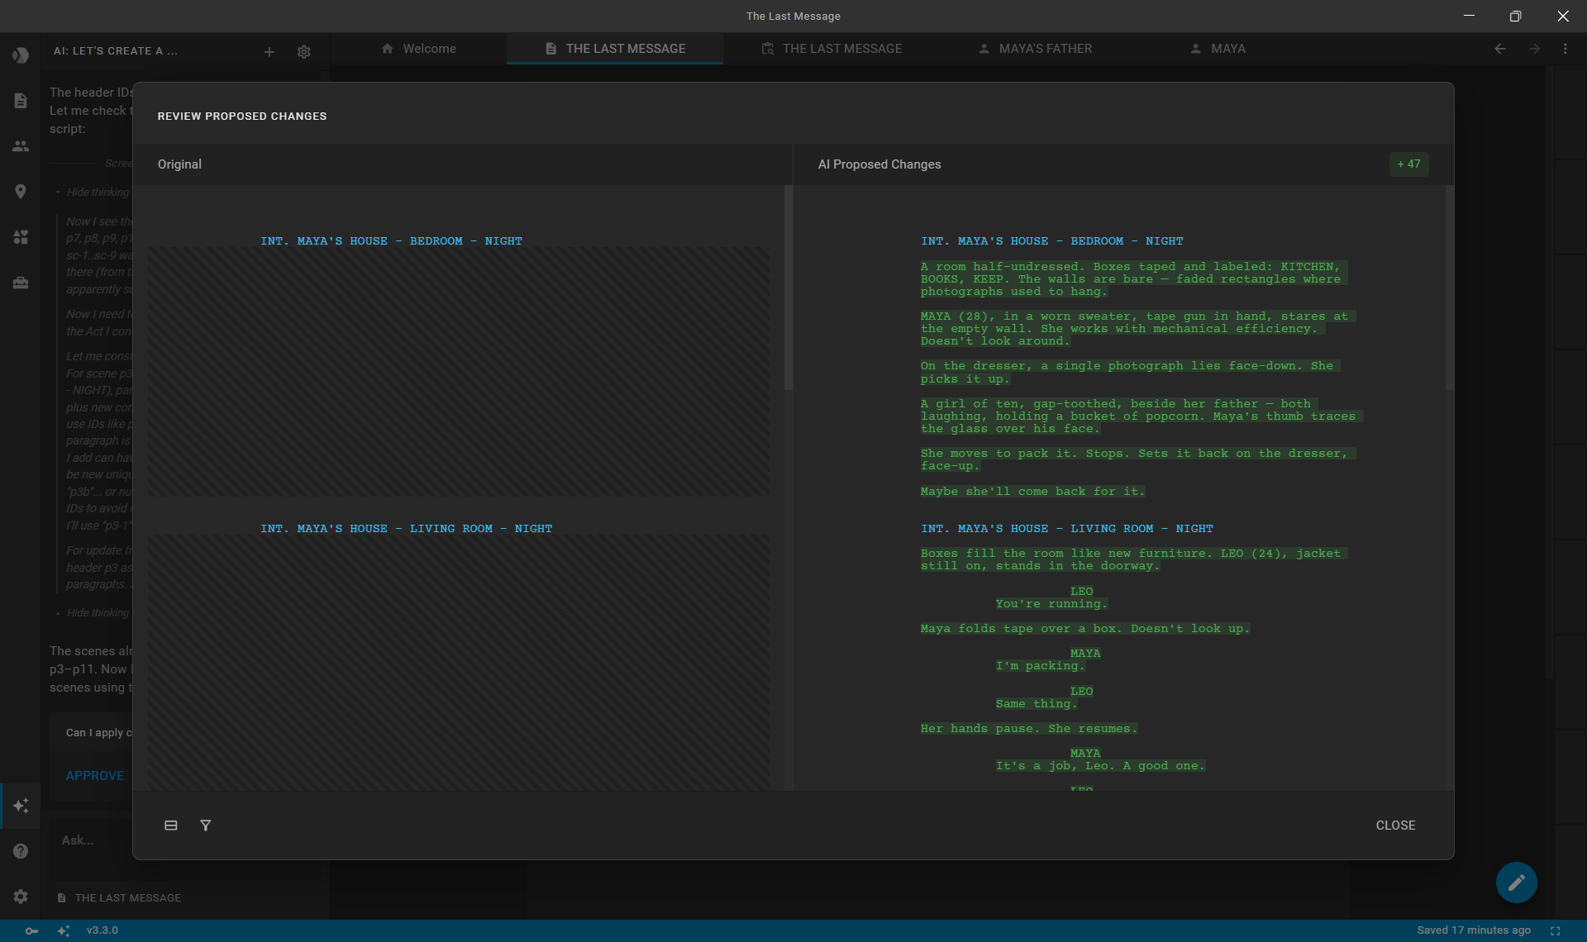The image size is (1587, 942).
Task: Open the second THE LAST MESSAGE tab
Action: click(832, 49)
